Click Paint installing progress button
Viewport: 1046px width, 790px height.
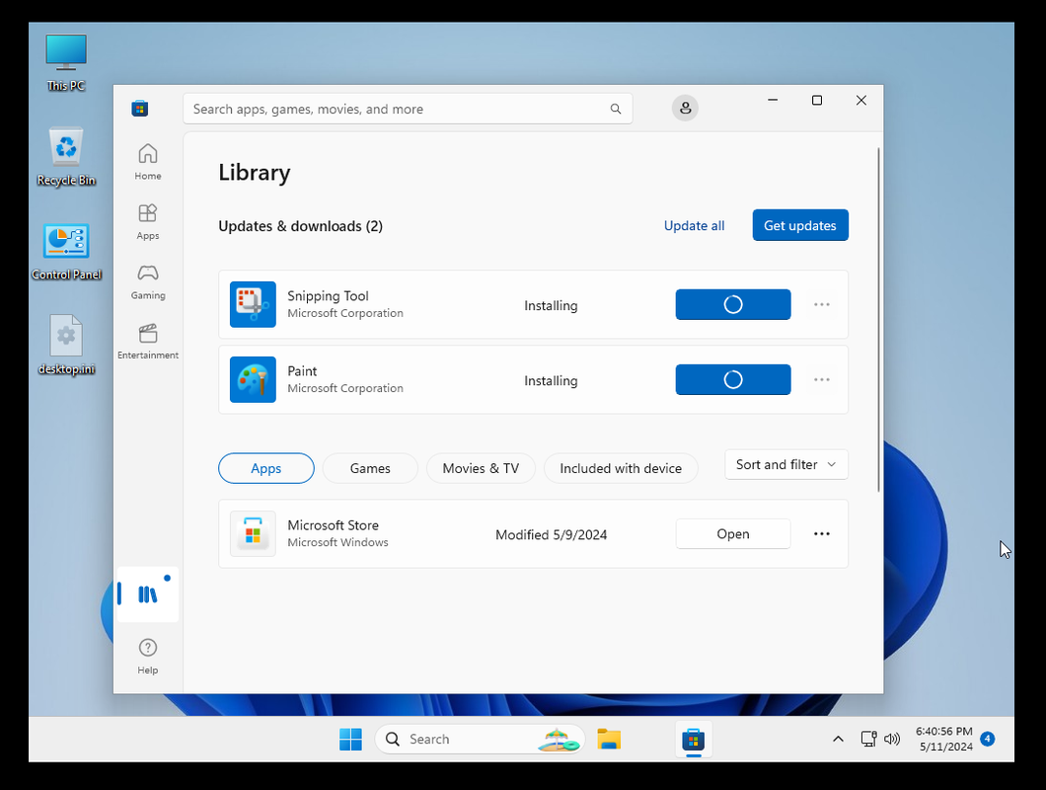[732, 379]
